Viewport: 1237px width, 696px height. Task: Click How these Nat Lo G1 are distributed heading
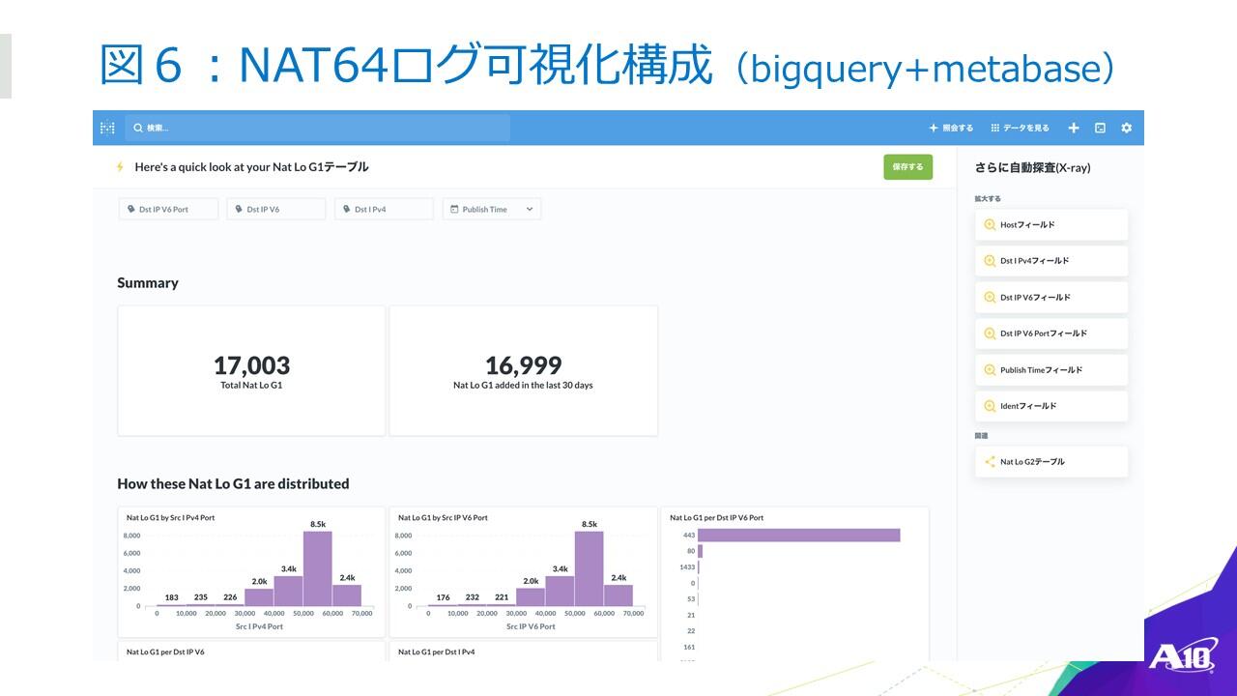click(233, 483)
